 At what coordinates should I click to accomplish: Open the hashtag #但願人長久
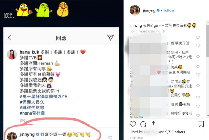pyautogui.click(x=32, y=102)
